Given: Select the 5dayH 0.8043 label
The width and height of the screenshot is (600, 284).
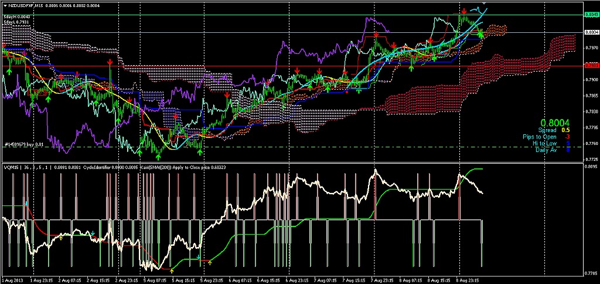Looking at the screenshot, I should click(x=17, y=16).
